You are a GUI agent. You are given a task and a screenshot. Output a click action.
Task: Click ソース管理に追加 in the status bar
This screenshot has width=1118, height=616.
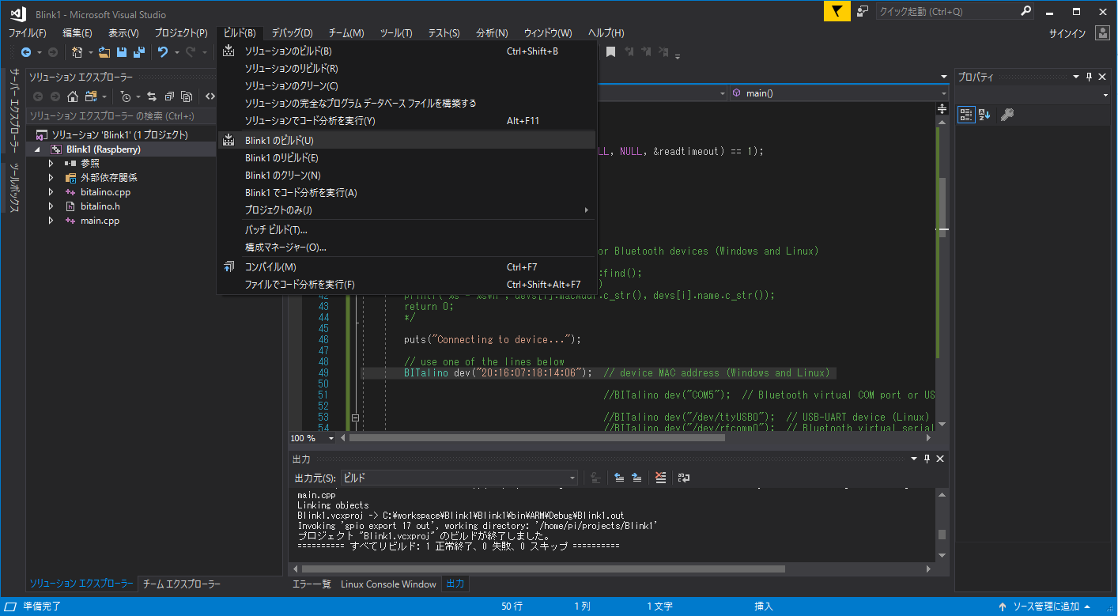click(x=1045, y=607)
